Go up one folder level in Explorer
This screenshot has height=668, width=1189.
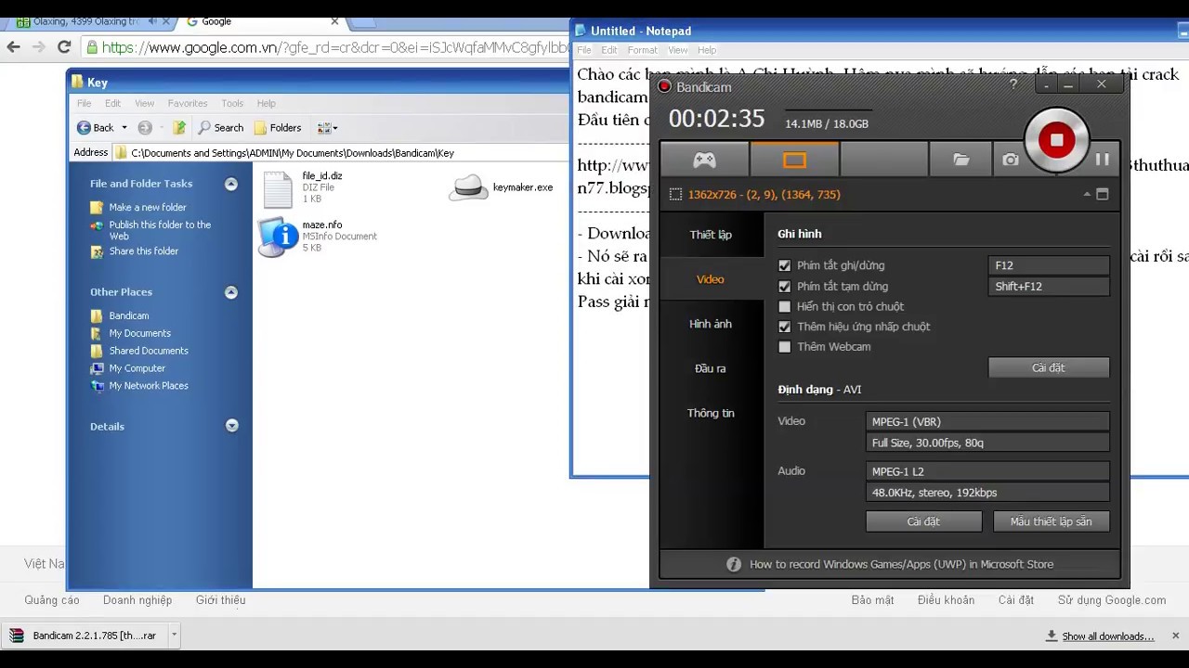pyautogui.click(x=179, y=128)
